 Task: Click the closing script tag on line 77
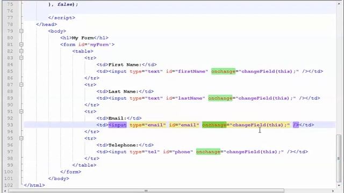[x=62, y=18]
